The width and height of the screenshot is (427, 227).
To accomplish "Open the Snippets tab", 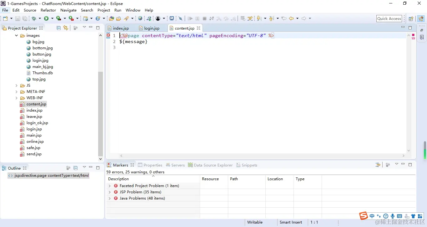I will point(247,165).
